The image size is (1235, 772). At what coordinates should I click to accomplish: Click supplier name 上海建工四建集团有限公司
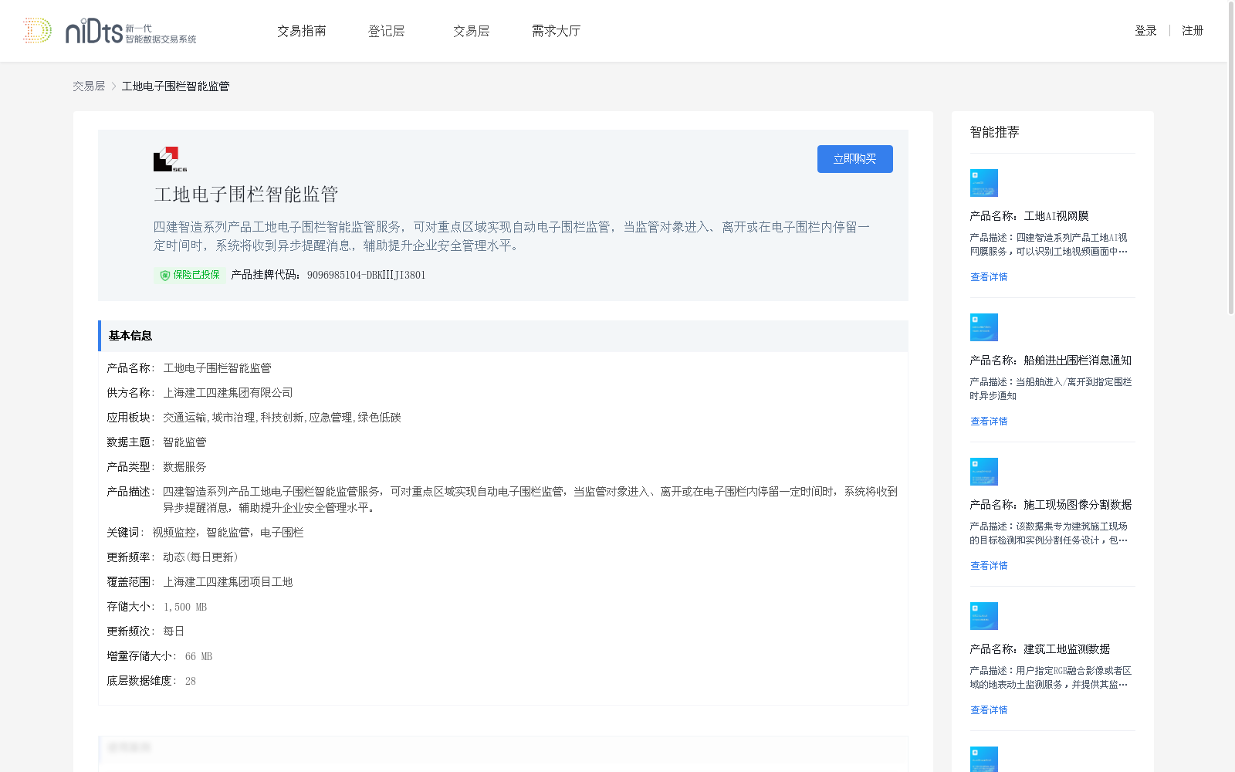(228, 393)
